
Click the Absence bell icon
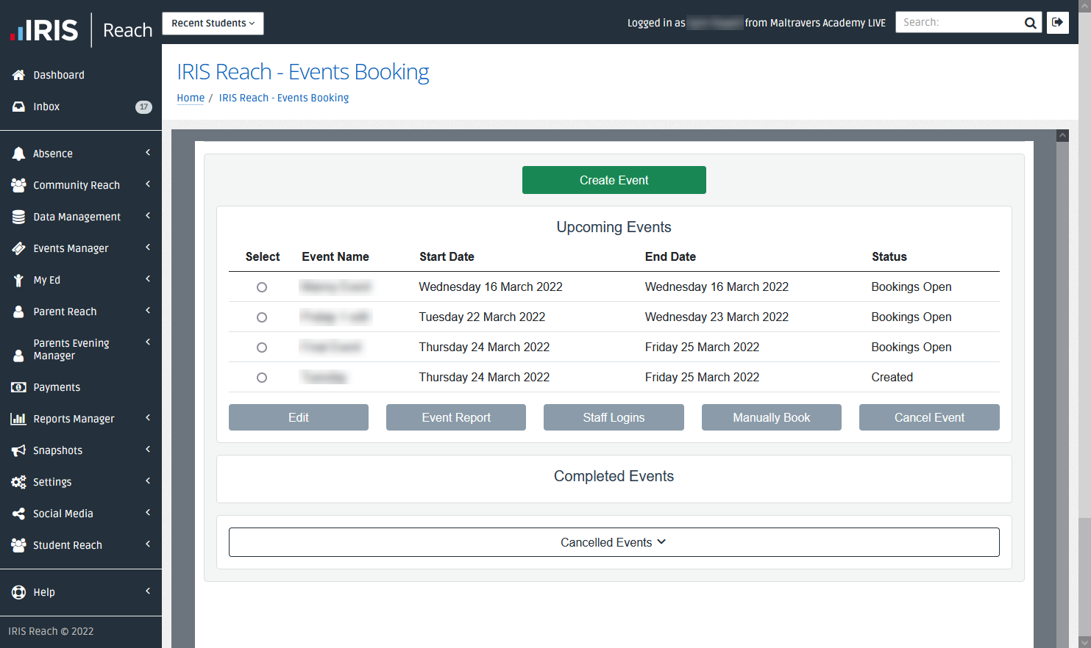coord(18,154)
